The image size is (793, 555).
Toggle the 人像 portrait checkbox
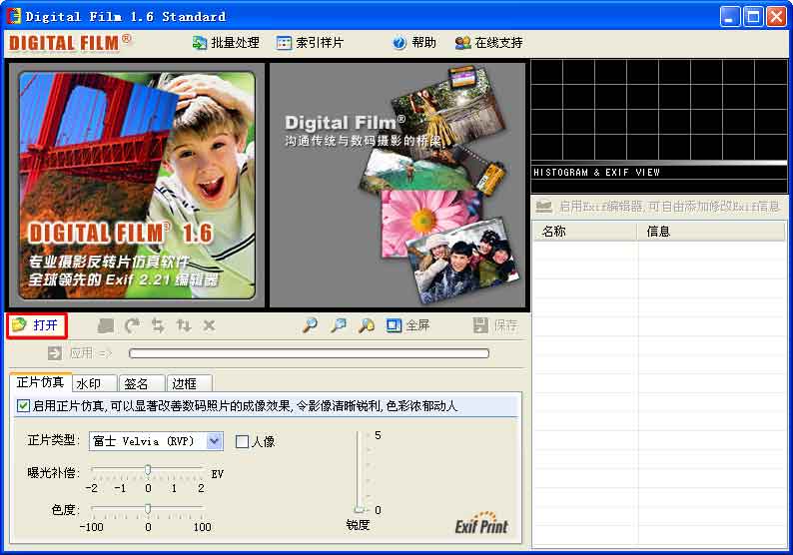pyautogui.click(x=243, y=442)
